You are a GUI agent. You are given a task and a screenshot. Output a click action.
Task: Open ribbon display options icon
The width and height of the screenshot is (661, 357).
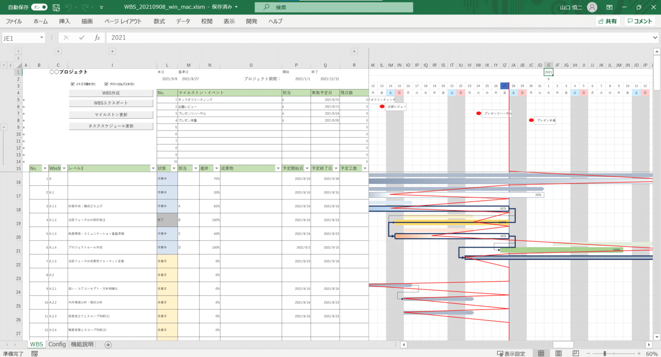click(610, 7)
